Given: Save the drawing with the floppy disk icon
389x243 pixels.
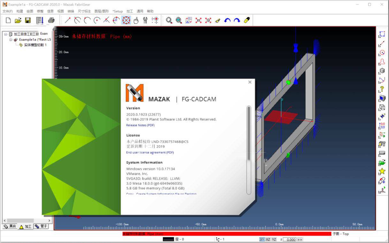Looking at the screenshot, I should [28, 20].
